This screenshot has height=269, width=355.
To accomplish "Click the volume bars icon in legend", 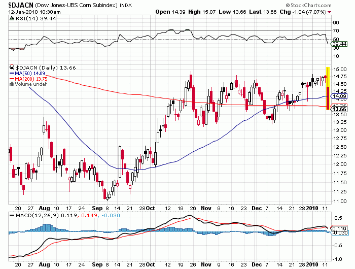I will point(12,84).
